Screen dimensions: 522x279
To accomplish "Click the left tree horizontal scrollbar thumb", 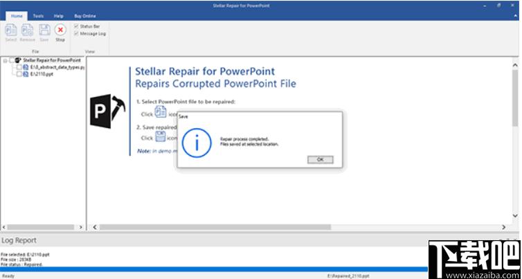I will (x=41, y=227).
